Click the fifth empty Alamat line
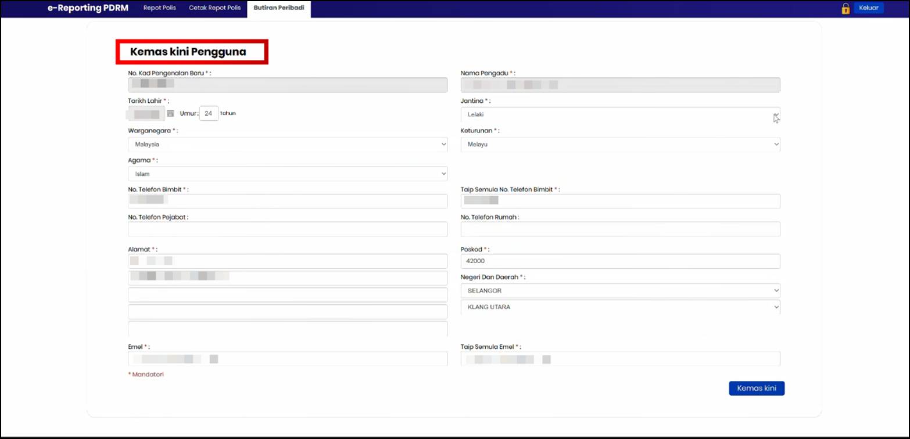910x439 pixels. (288, 329)
